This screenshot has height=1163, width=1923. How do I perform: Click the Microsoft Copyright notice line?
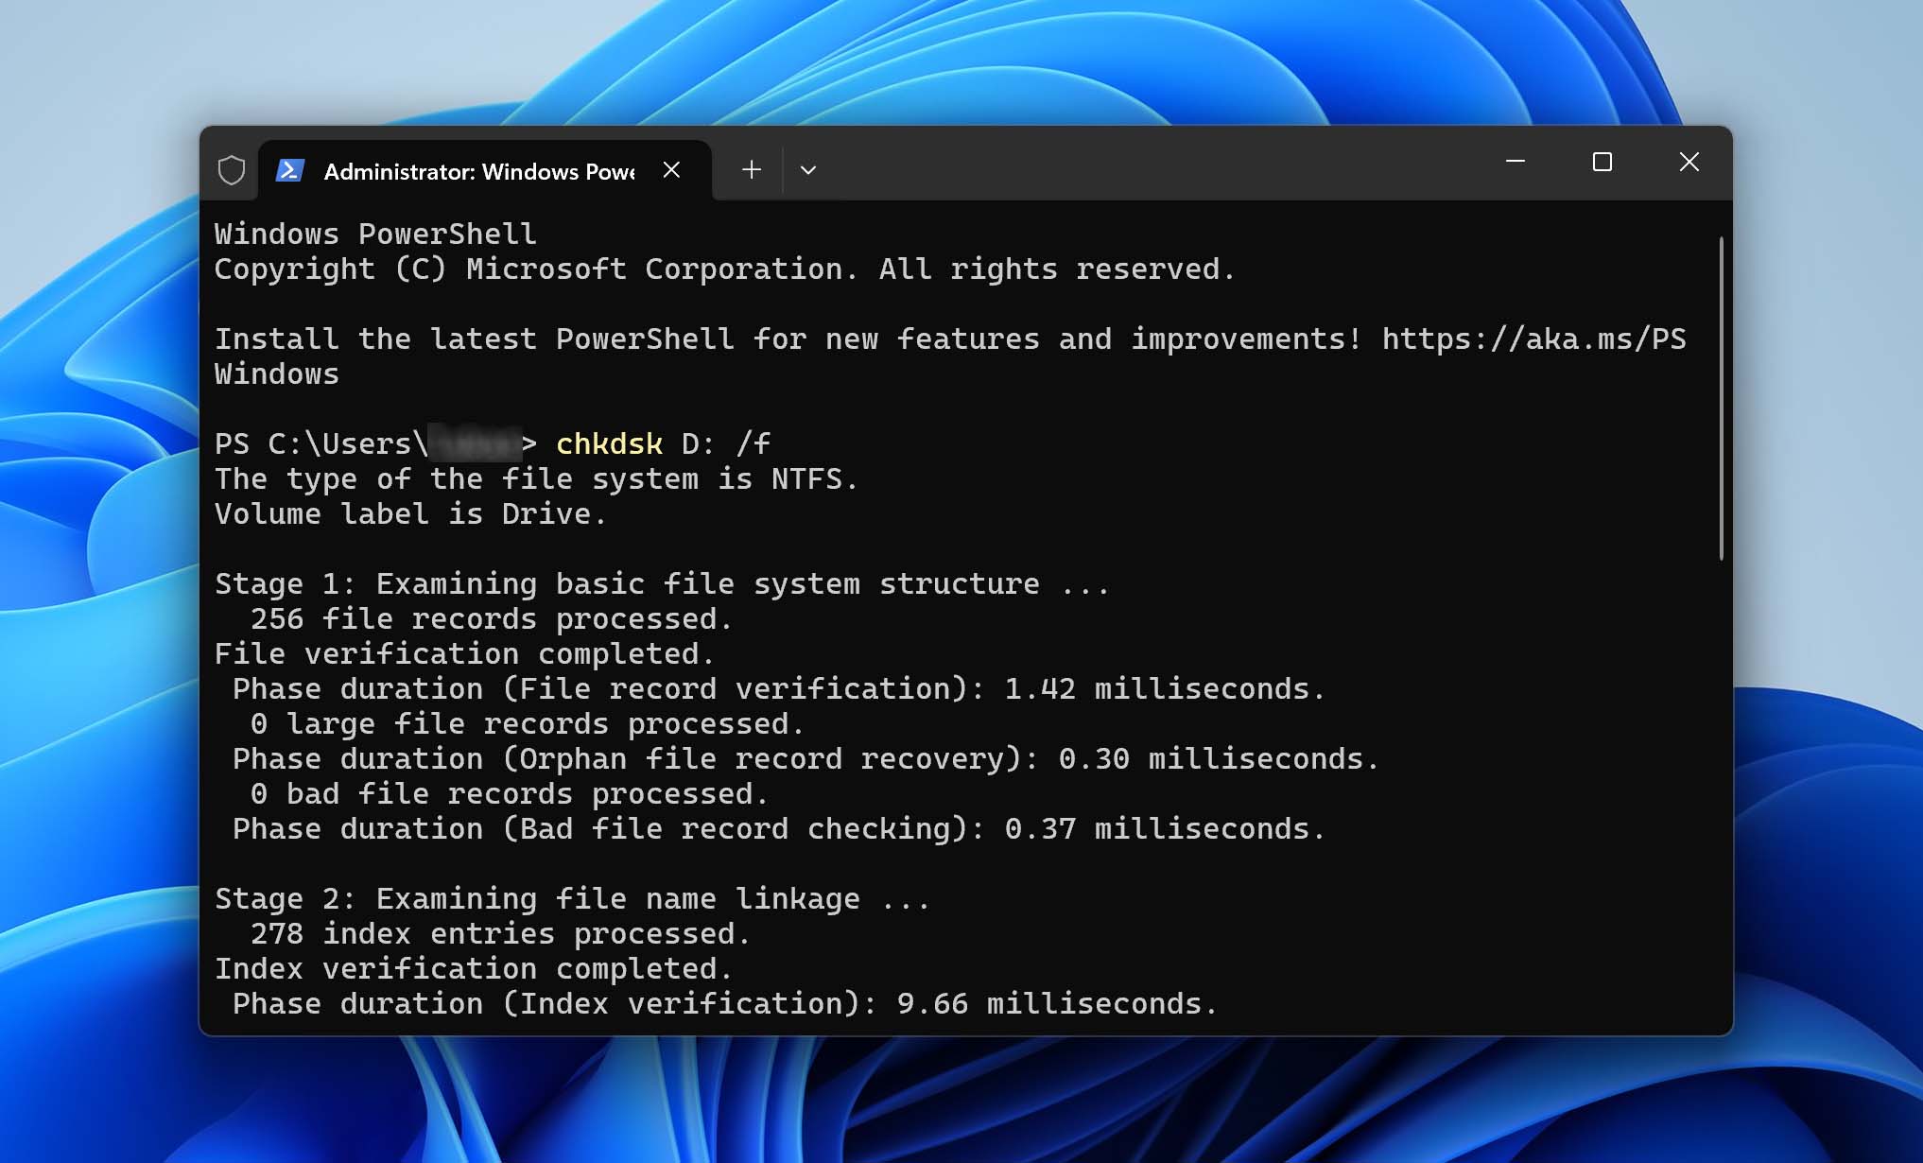pyautogui.click(x=723, y=269)
